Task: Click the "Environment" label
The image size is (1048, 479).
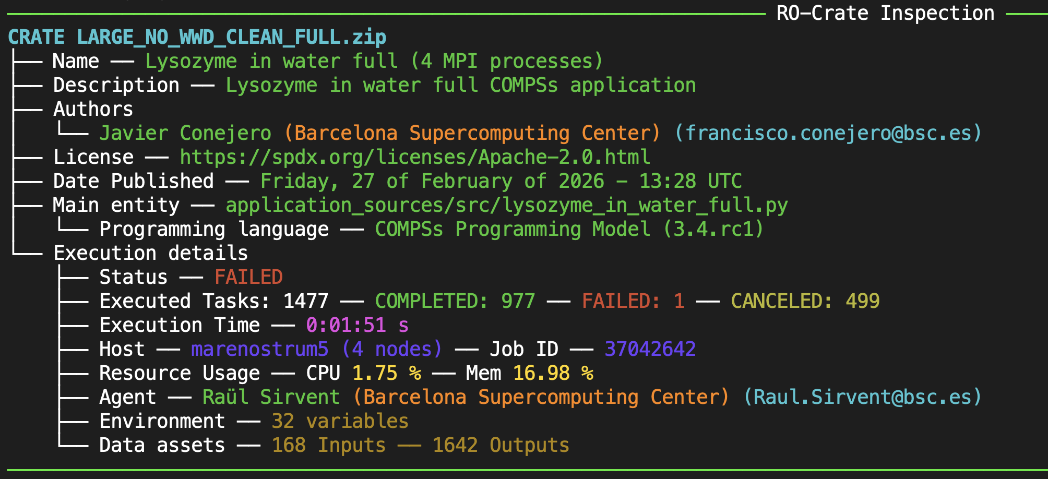Action: [x=162, y=421]
